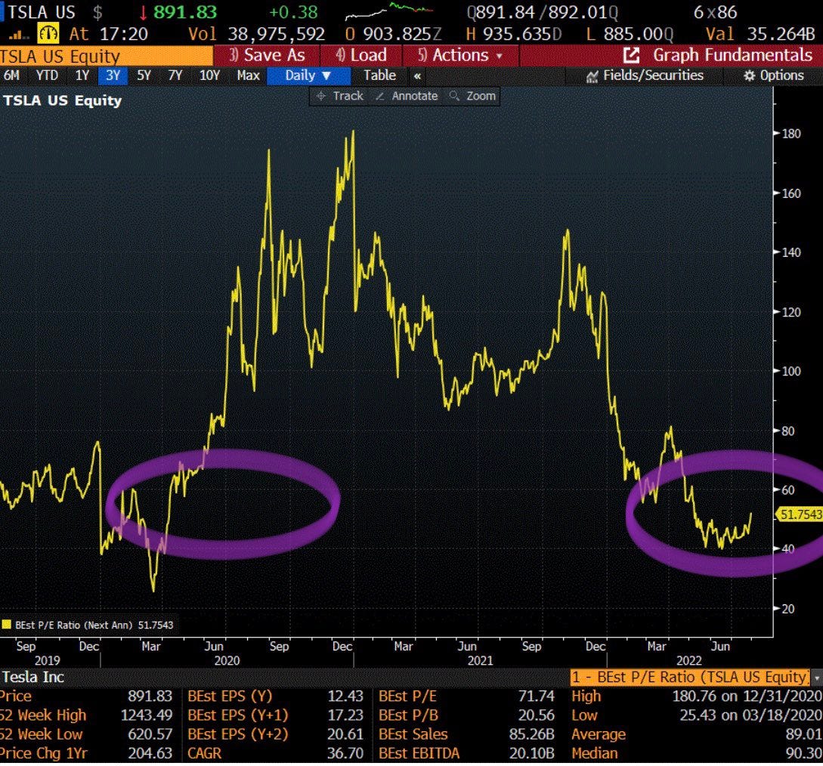Click the Options gear icon
The image size is (823, 766).
749,76
